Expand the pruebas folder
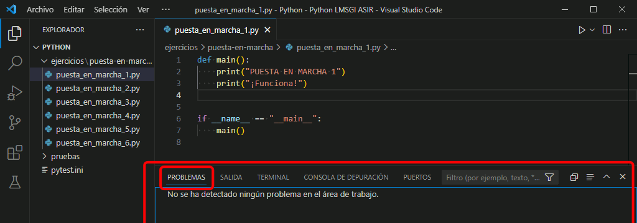Screen dimensions: 637x223 pos(92,156)
